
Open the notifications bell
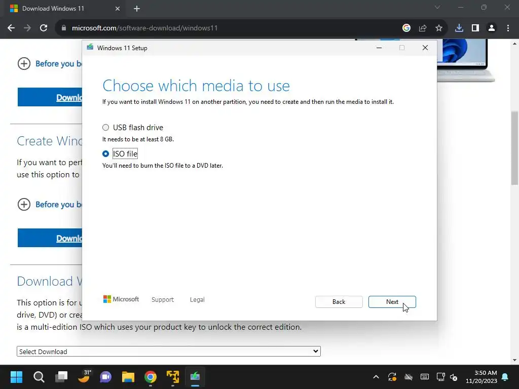505,377
